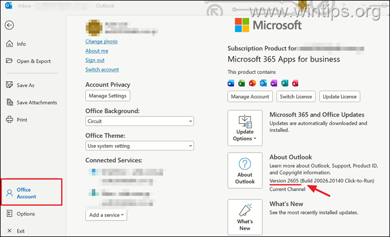The image size is (390, 237).
Task: Select Office Account in the sidebar
Action: (x=31, y=192)
